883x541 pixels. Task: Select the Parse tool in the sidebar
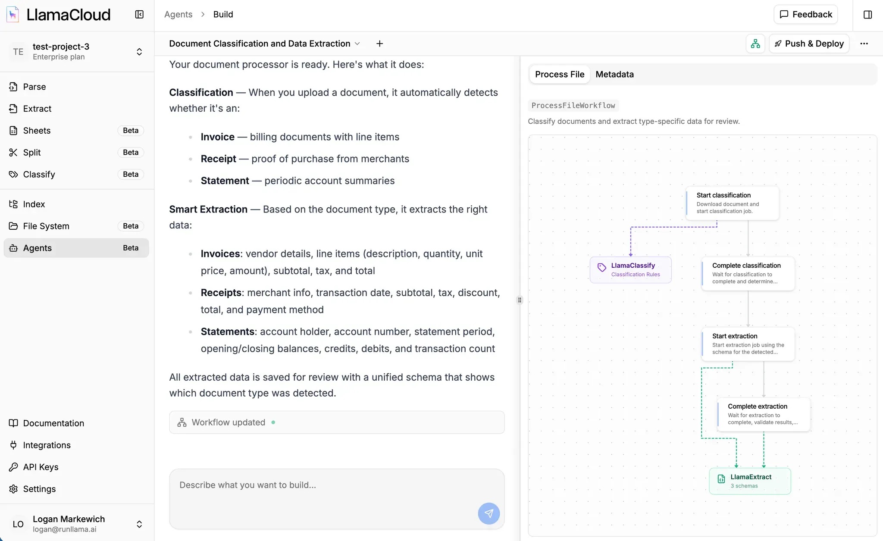tap(34, 87)
